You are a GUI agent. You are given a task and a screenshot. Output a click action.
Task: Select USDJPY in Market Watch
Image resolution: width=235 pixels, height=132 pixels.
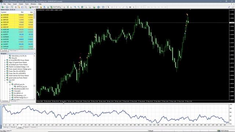click(17, 25)
